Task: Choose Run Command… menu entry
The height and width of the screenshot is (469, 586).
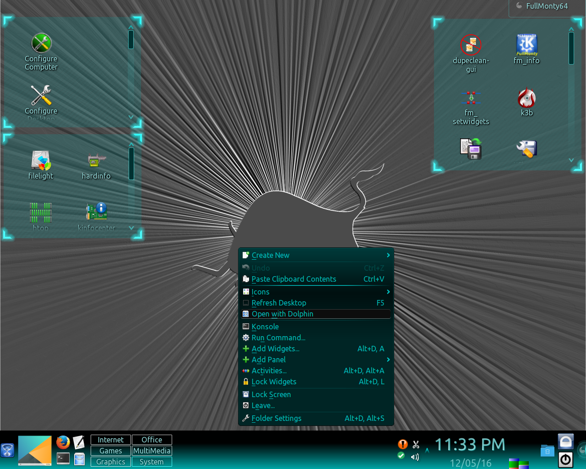Action: (316, 338)
